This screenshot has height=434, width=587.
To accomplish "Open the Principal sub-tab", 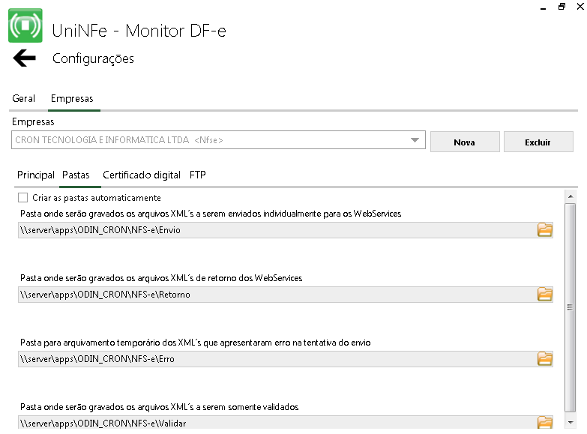I will 36,175.
